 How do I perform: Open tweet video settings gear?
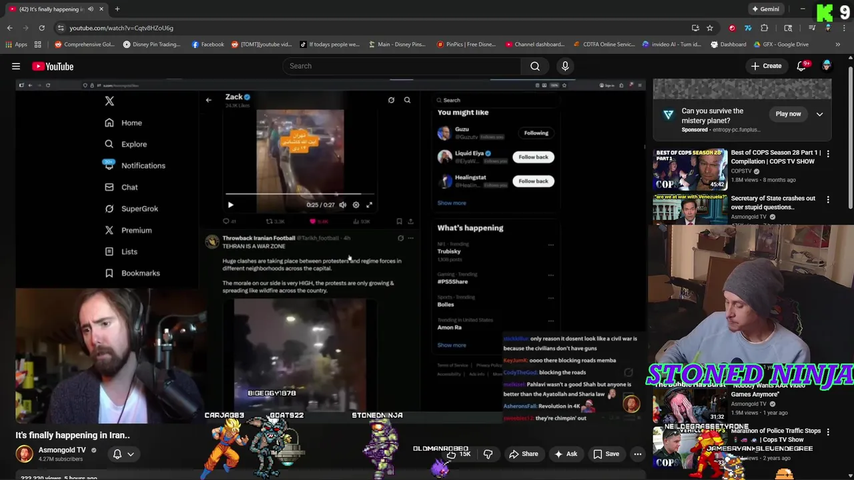pos(356,205)
